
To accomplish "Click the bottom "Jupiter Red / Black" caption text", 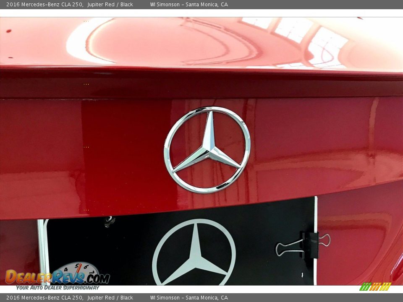I will pos(110,298).
